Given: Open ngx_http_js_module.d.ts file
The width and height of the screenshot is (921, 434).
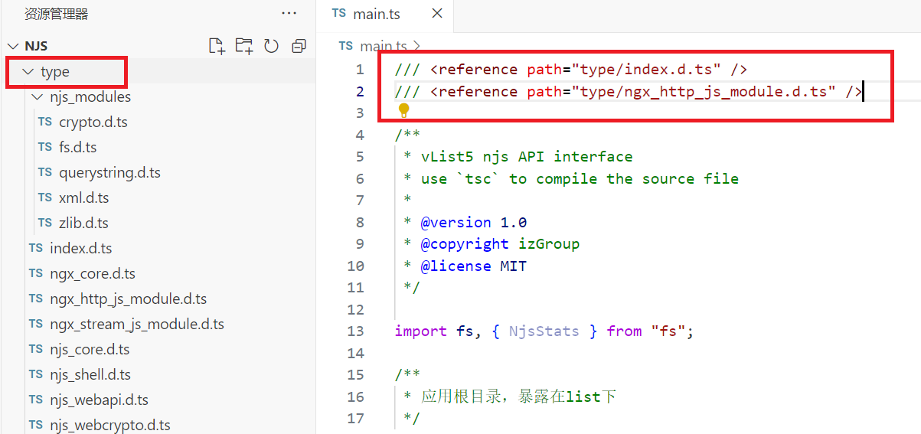Looking at the screenshot, I should pos(128,299).
